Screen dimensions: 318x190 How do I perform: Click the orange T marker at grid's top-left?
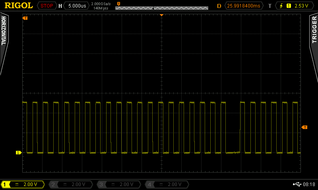pyautogui.click(x=25, y=18)
